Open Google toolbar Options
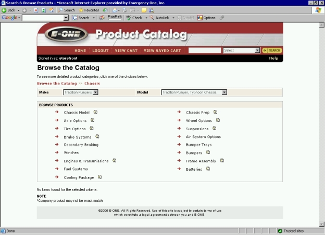Screen dimensions: 325x235 [206, 18]
